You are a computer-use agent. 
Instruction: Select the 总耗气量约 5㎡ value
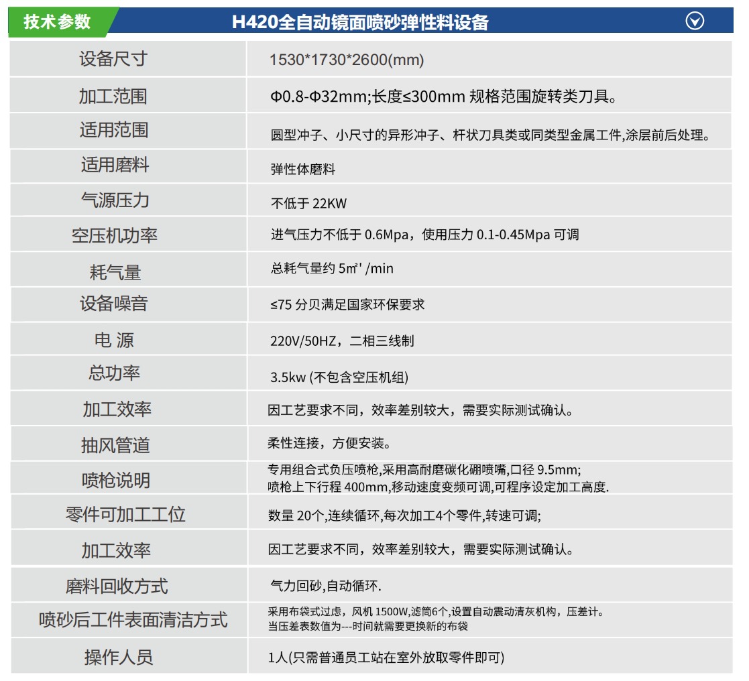pyautogui.click(x=332, y=269)
